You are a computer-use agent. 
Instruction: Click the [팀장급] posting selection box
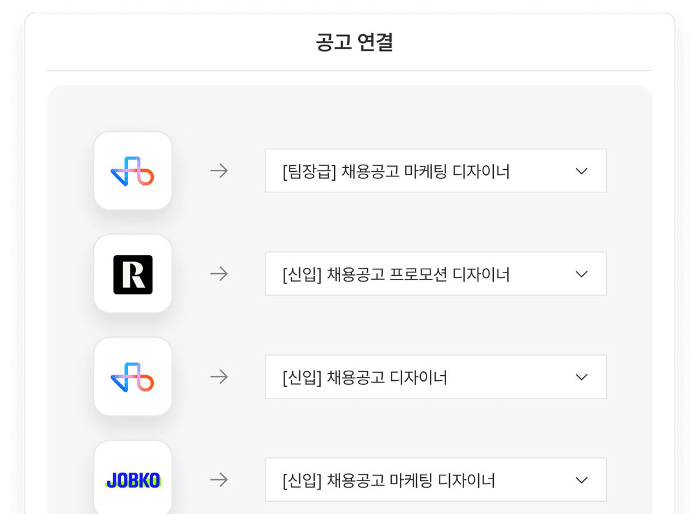[x=436, y=170]
